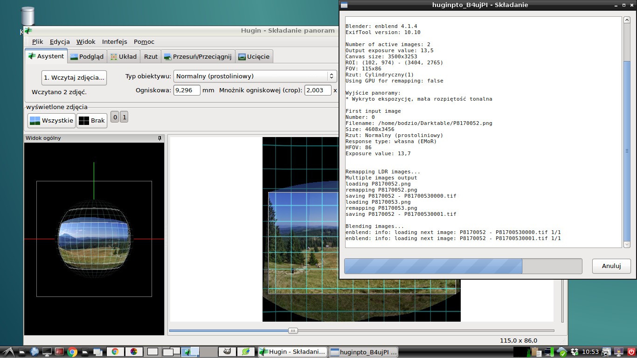Hide all images with Brak
The width and height of the screenshot is (637, 358).
coord(92,121)
